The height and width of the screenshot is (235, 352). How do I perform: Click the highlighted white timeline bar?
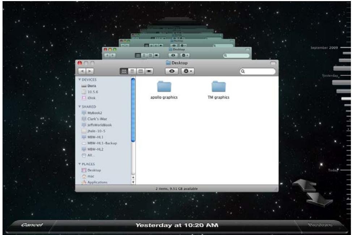[346, 99]
